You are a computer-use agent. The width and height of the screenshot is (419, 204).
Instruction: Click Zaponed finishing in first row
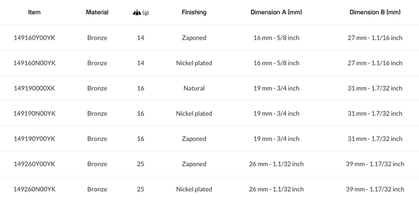(x=194, y=38)
